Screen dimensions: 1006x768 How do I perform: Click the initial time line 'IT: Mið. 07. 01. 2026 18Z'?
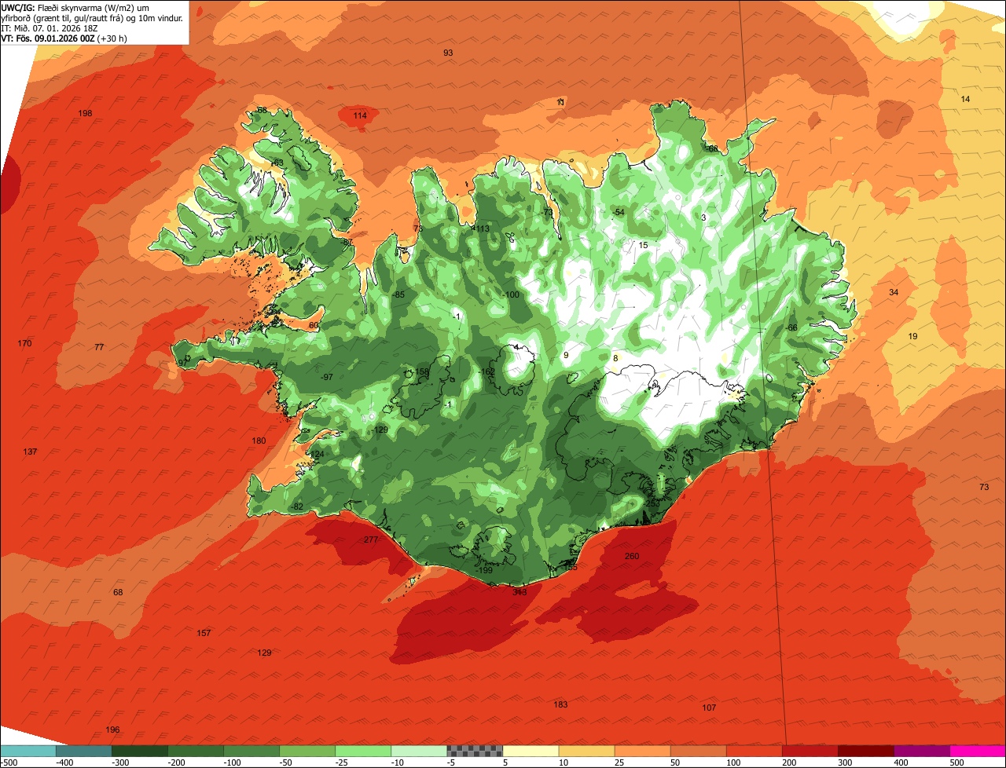tap(50, 27)
